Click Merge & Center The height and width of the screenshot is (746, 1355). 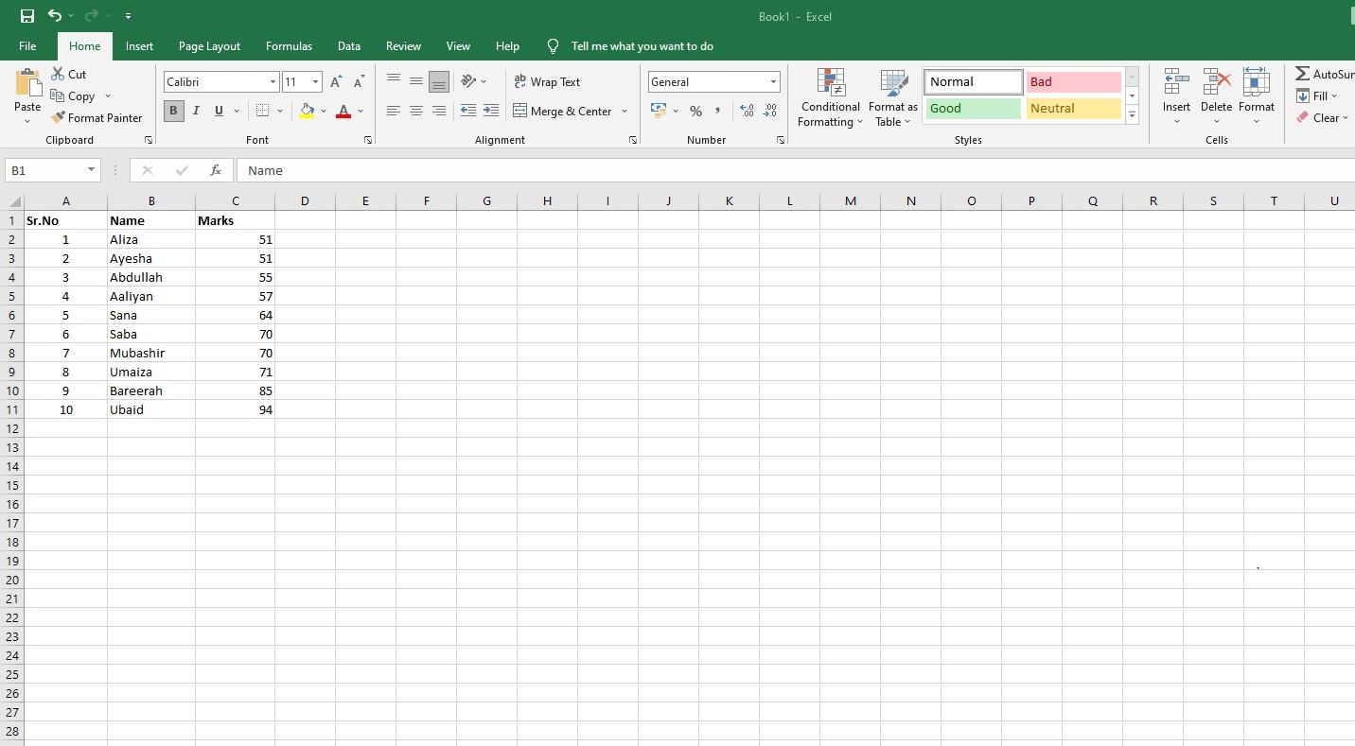click(565, 111)
